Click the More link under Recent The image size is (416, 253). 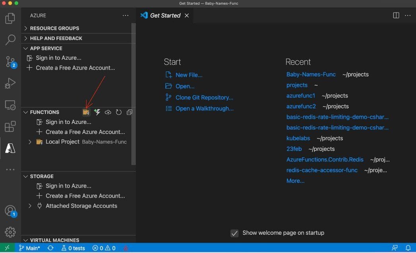pos(295,181)
